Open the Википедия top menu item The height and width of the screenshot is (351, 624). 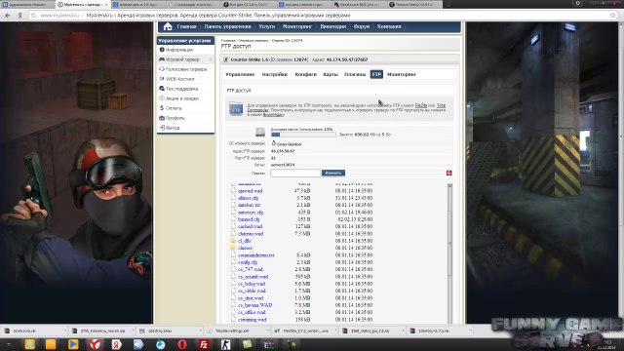(333, 26)
